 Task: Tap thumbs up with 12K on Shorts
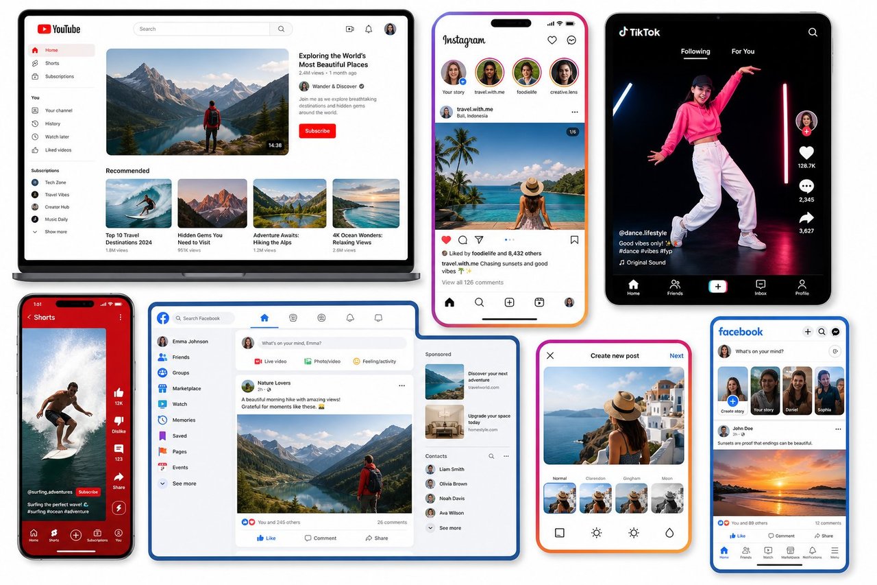pyautogui.click(x=119, y=393)
